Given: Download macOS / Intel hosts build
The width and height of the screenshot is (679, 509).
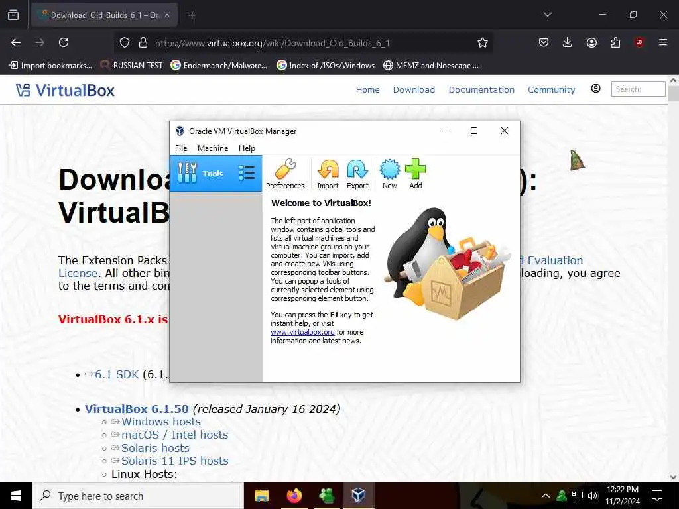Looking at the screenshot, I should pyautogui.click(x=174, y=435).
